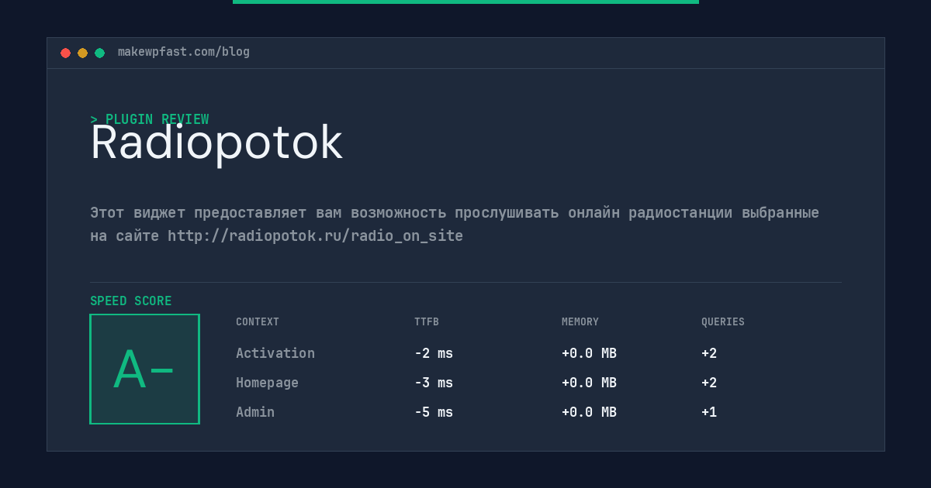This screenshot has width=931, height=488.
Task: Click Admin row memory '+0.0 MB'
Action: click(589, 412)
